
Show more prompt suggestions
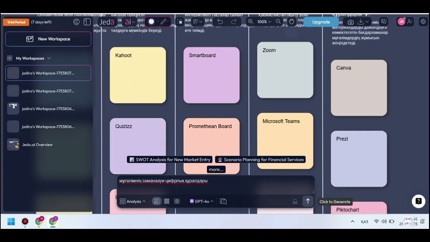point(216,169)
